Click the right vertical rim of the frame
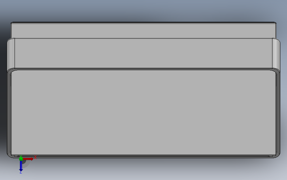287x180 pixels. click(x=278, y=113)
